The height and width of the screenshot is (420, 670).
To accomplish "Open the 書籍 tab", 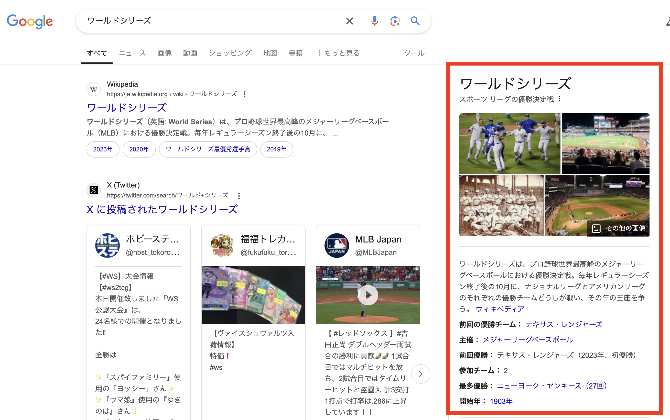I will pyautogui.click(x=295, y=53).
